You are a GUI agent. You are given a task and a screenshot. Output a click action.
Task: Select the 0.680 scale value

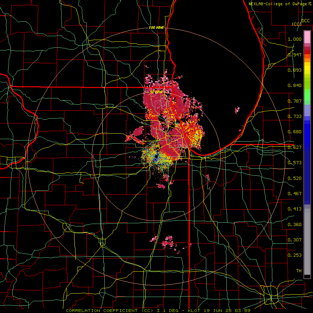pyautogui.click(x=295, y=132)
